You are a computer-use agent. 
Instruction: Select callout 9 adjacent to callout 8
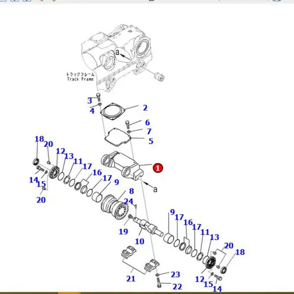[117, 182]
